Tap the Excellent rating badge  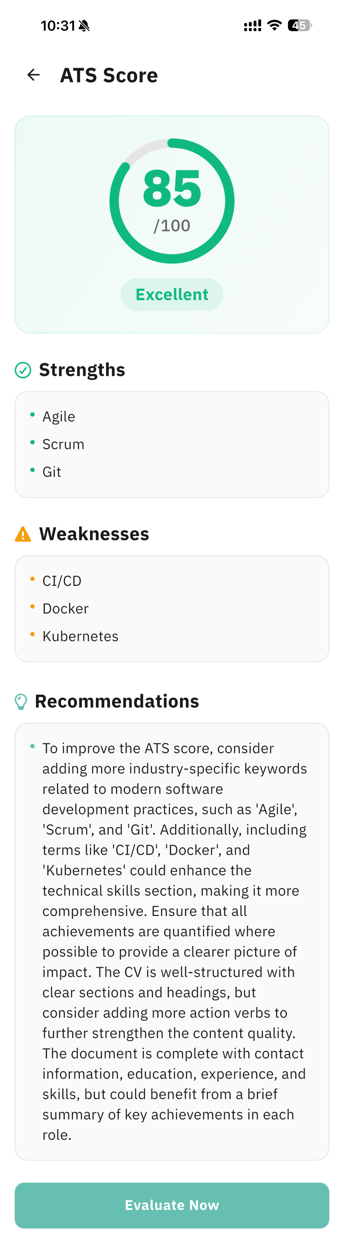point(172,294)
